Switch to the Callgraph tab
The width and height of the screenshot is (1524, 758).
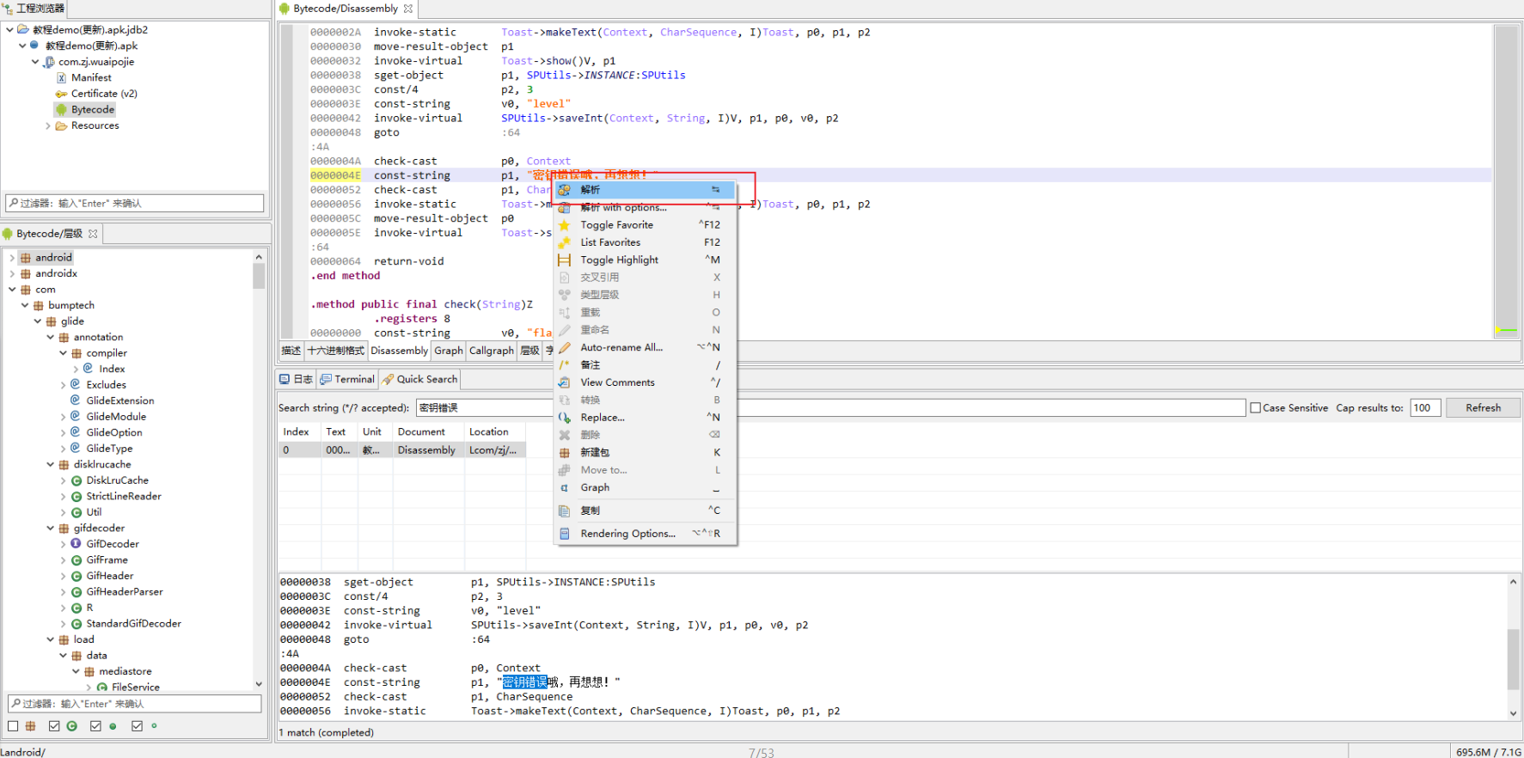491,351
